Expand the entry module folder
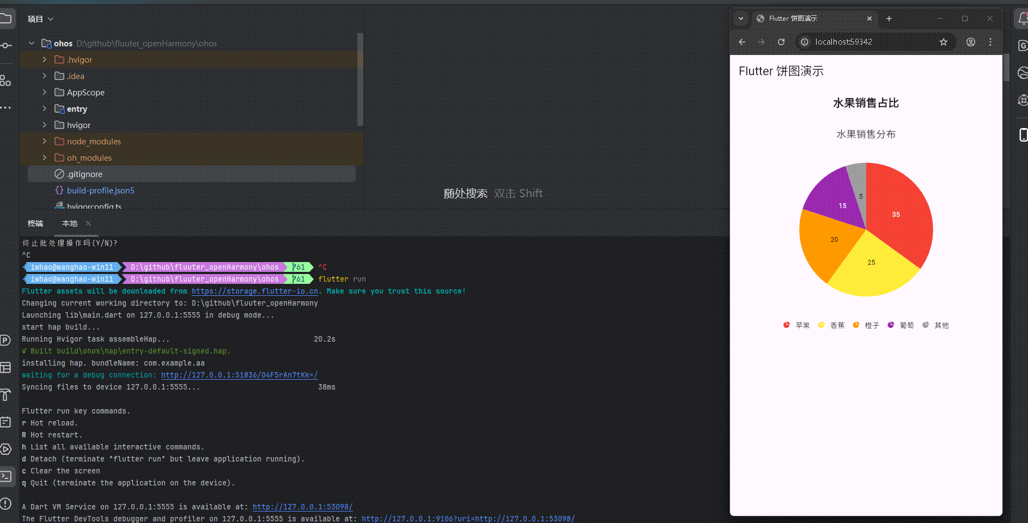This screenshot has height=523, width=1028. [x=45, y=108]
